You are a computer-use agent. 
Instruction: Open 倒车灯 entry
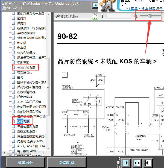click(x=22, y=48)
